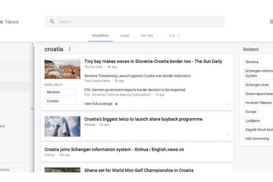The height and width of the screenshot is (182, 273).
Task: Click the red-roofed town story thumbnail
Action: 62,69
